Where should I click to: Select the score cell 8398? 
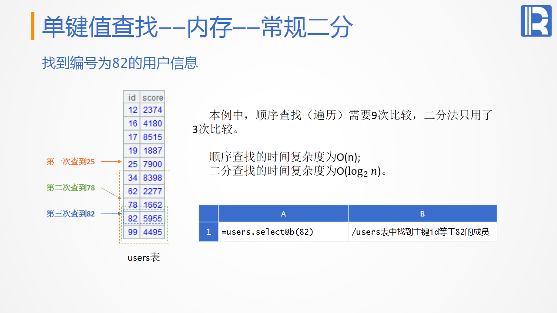(153, 177)
